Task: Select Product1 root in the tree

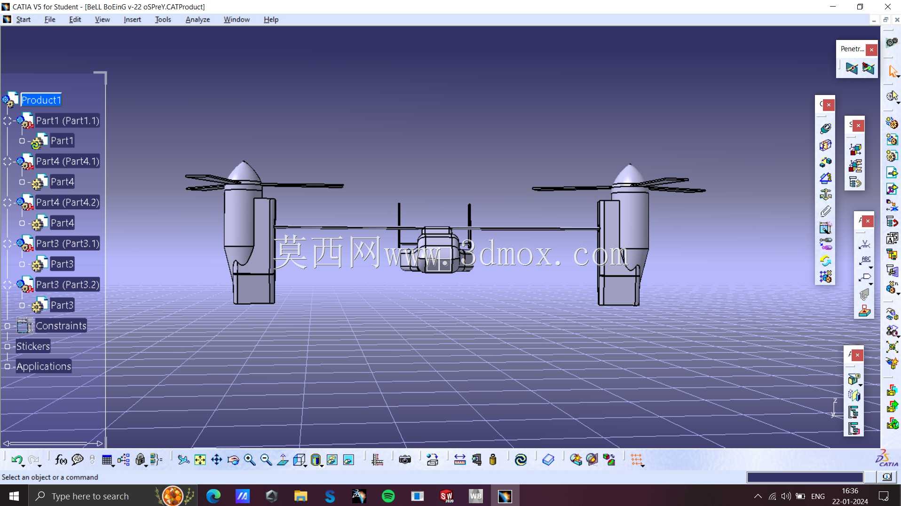Action: (x=41, y=100)
